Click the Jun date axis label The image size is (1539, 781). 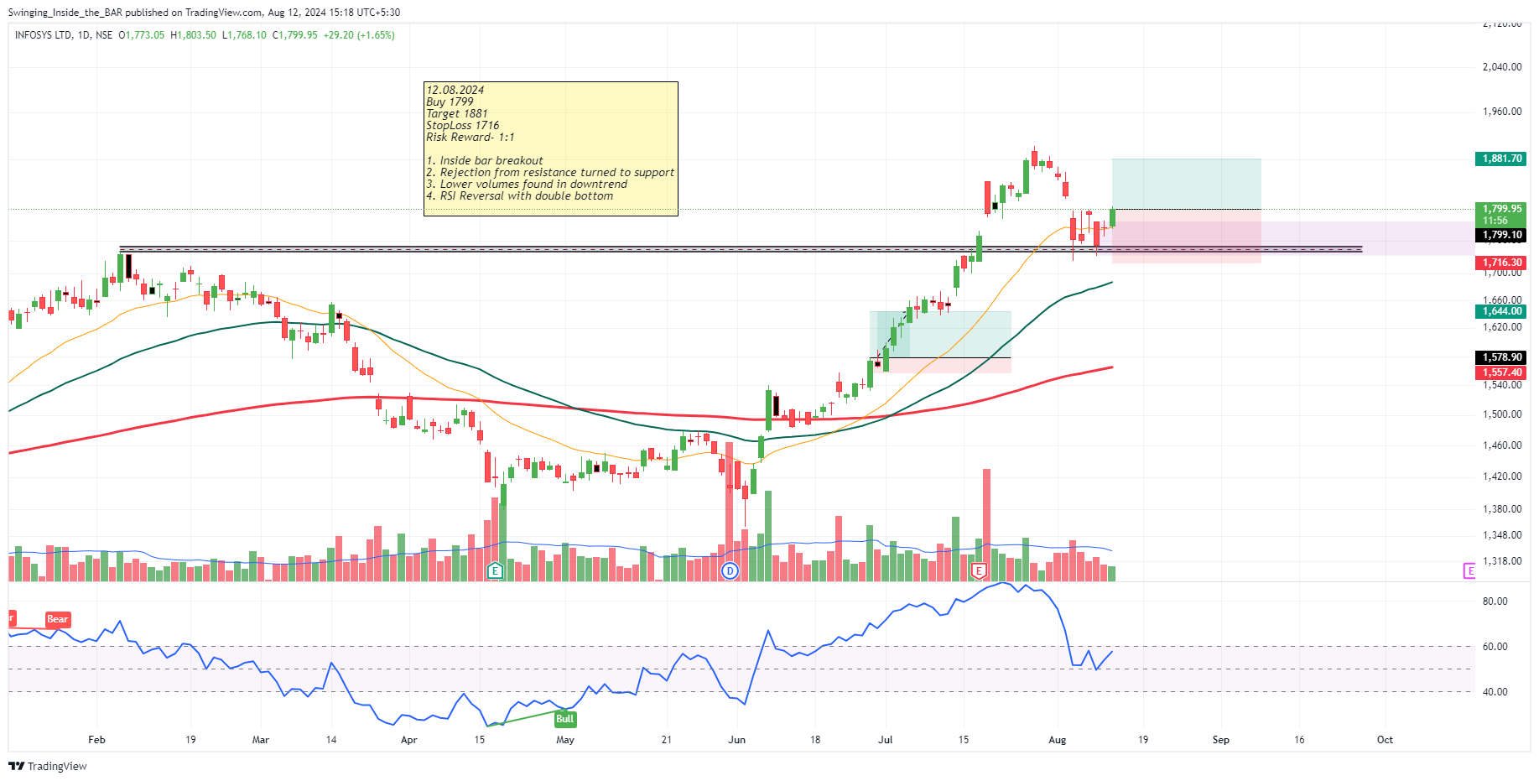pos(736,740)
